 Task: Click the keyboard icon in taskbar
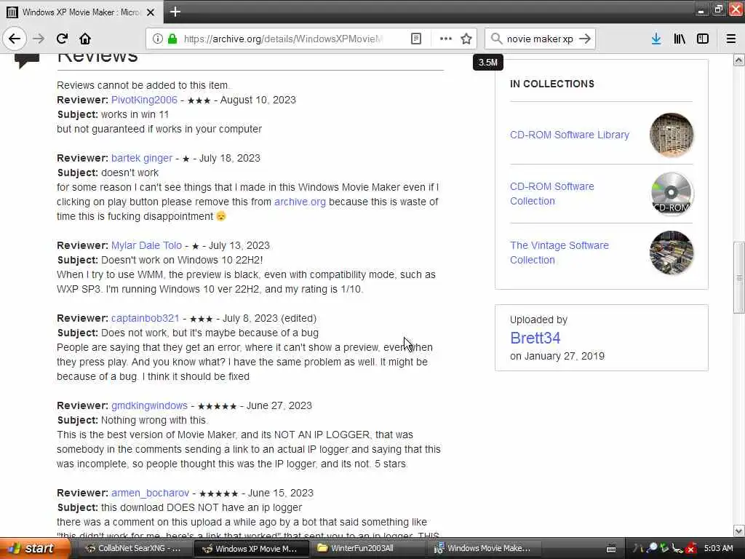(611, 549)
